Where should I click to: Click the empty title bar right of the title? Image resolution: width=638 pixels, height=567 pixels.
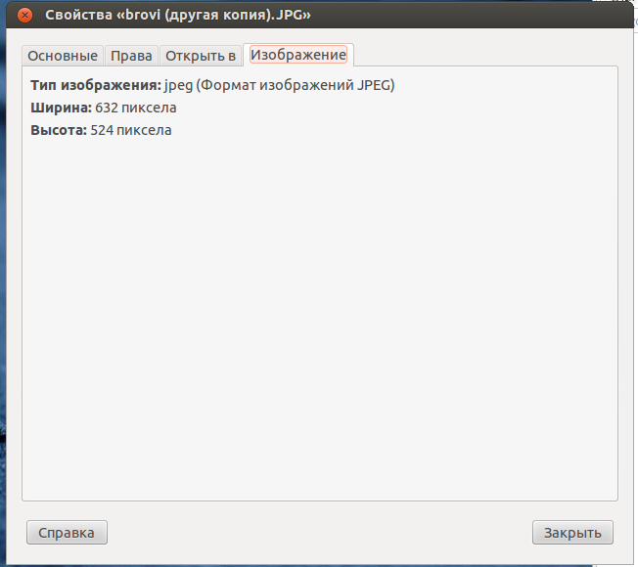(470, 16)
